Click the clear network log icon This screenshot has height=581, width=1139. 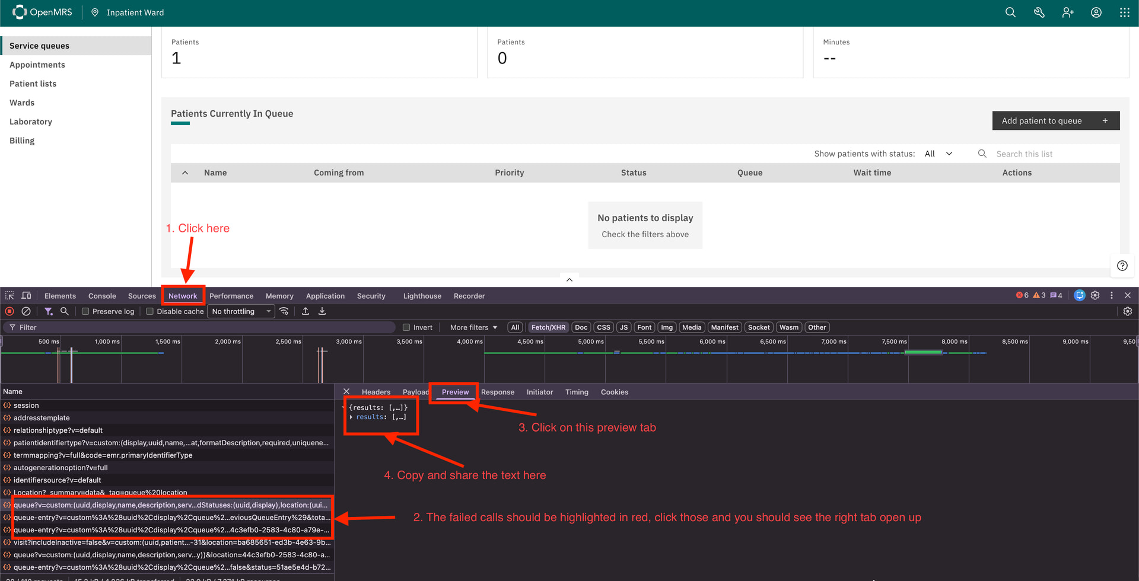point(26,311)
